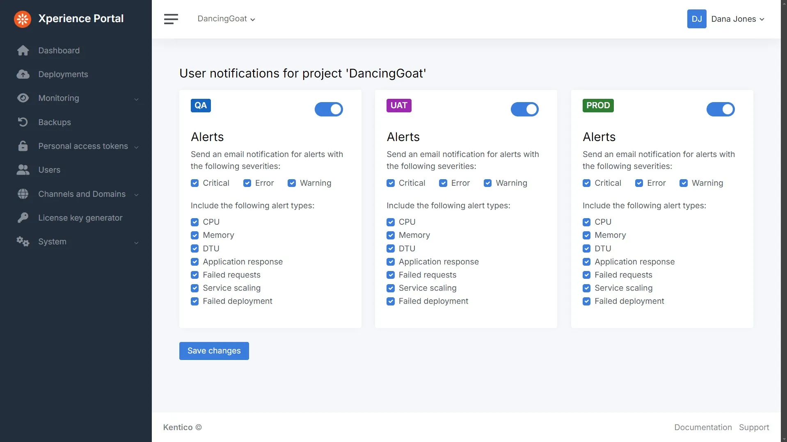This screenshot has width=787, height=442.
Task: Click the Backups restore arrow icon
Action: pyautogui.click(x=23, y=122)
